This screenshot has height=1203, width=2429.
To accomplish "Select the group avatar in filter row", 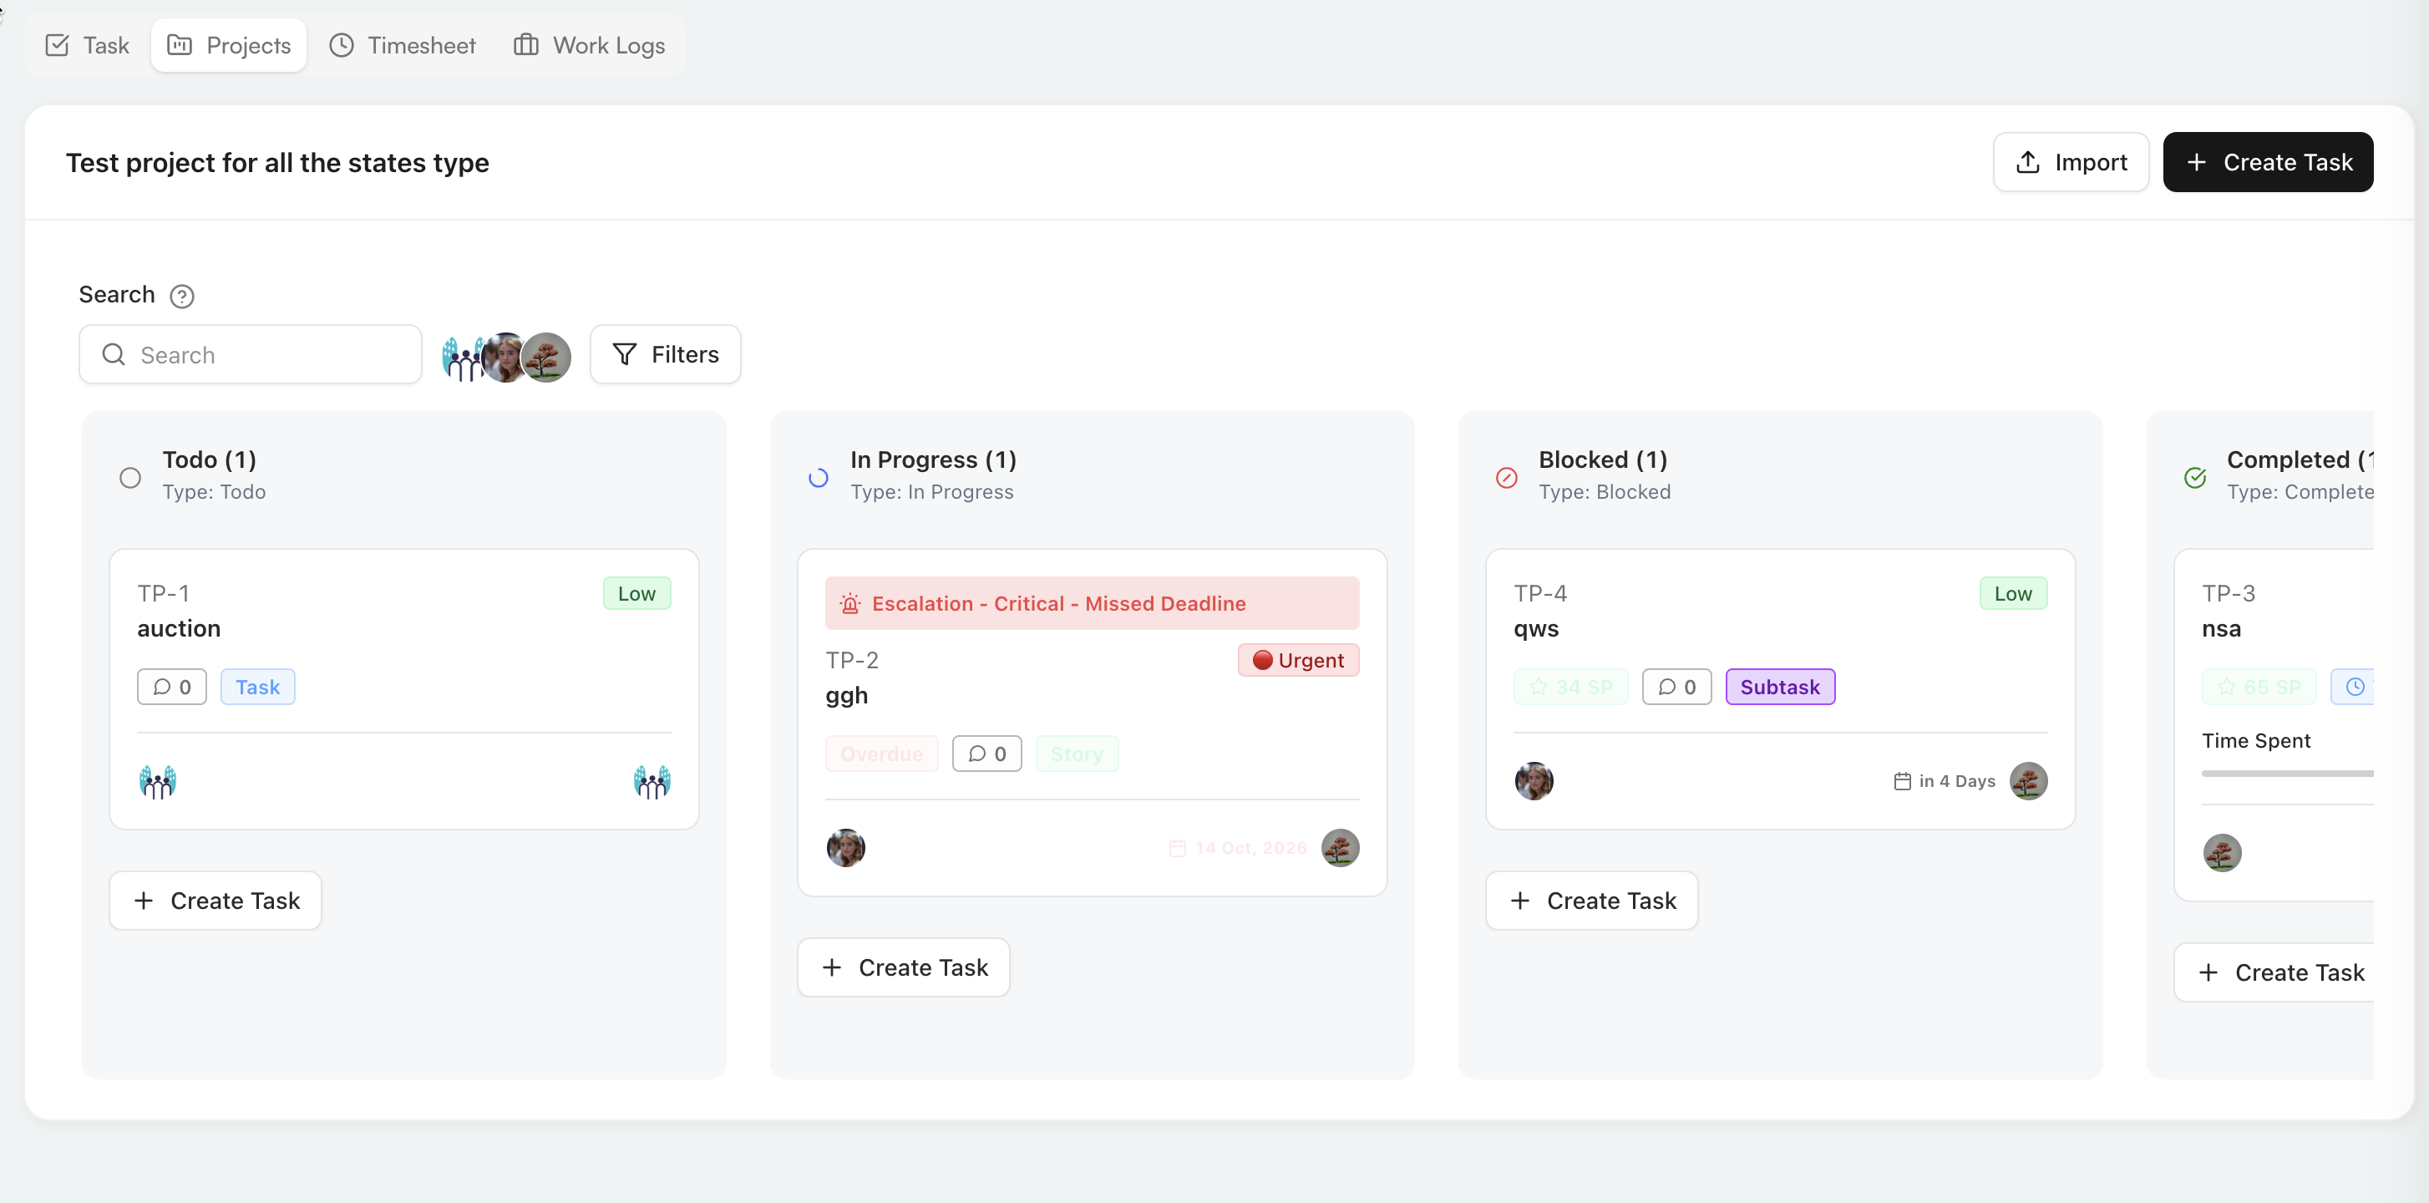I will [462, 358].
